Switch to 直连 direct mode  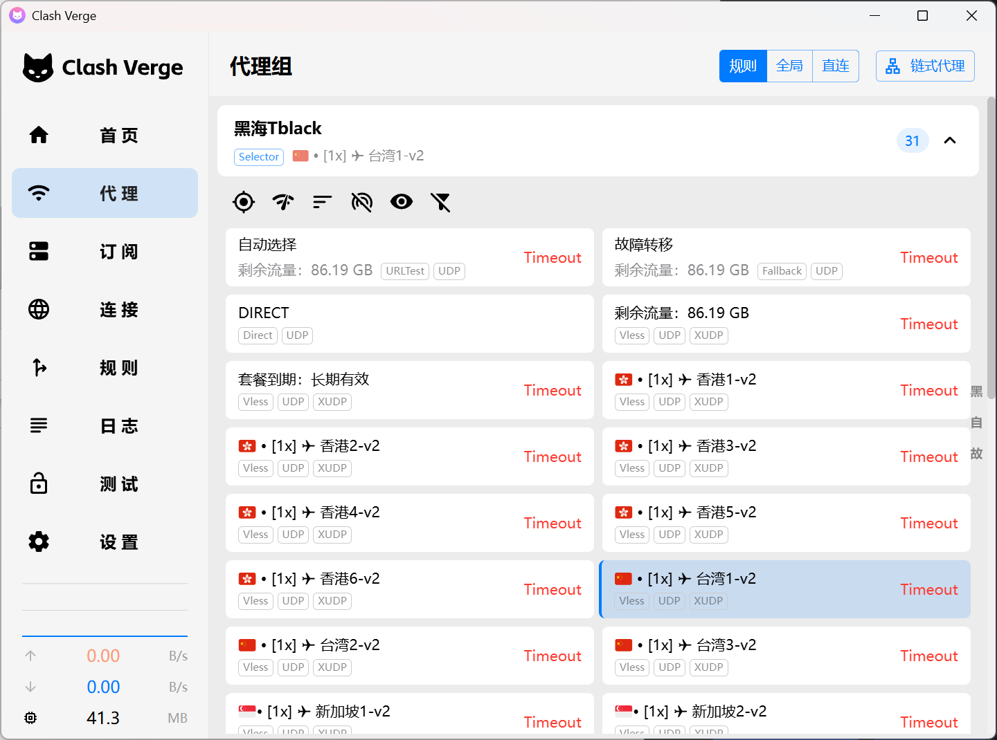click(x=836, y=66)
